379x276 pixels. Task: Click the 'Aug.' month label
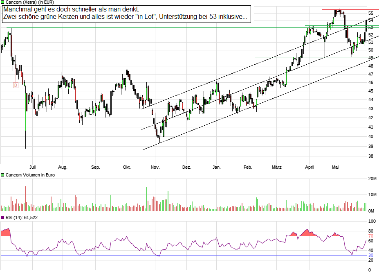pos(62,167)
